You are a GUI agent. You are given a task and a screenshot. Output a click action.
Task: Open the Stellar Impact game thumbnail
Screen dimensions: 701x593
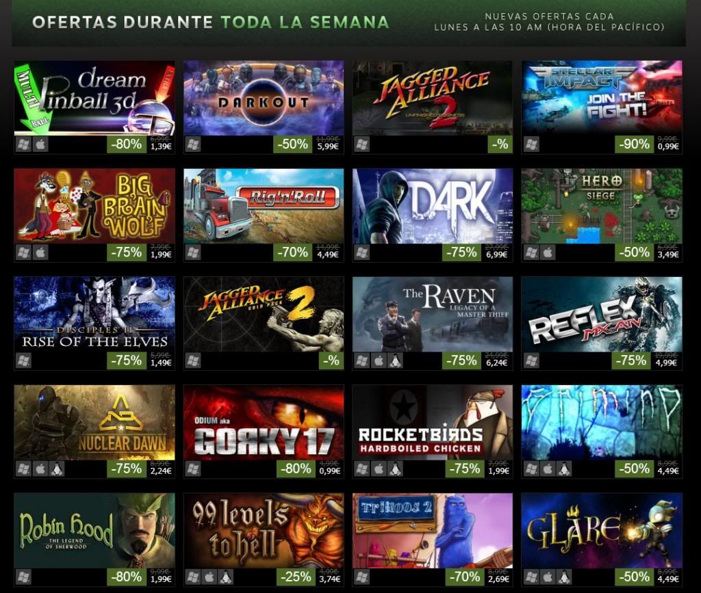602,98
